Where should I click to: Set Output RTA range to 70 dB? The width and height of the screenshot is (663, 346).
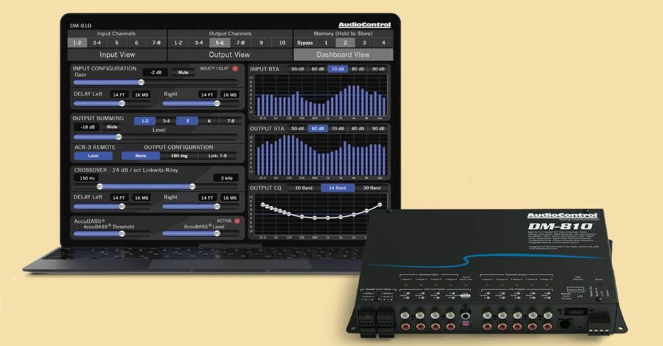coord(338,129)
